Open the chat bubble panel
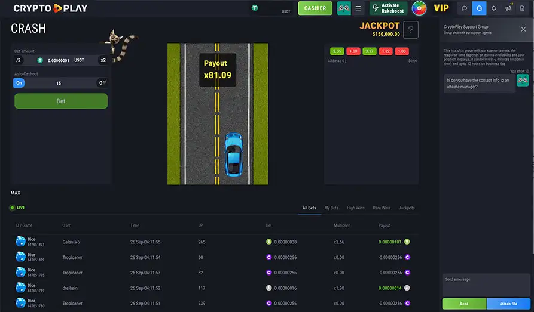534x312 pixels. click(463, 8)
